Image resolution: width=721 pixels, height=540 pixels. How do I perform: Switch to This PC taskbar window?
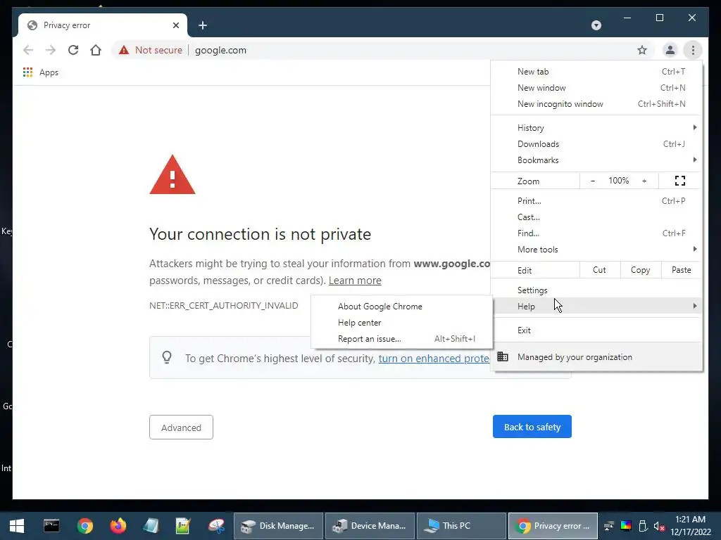point(461,526)
